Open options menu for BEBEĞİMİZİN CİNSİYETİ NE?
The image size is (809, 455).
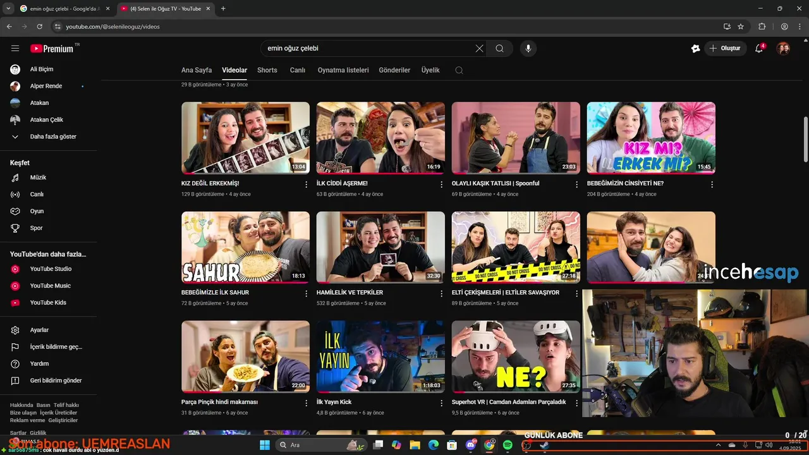(712, 185)
